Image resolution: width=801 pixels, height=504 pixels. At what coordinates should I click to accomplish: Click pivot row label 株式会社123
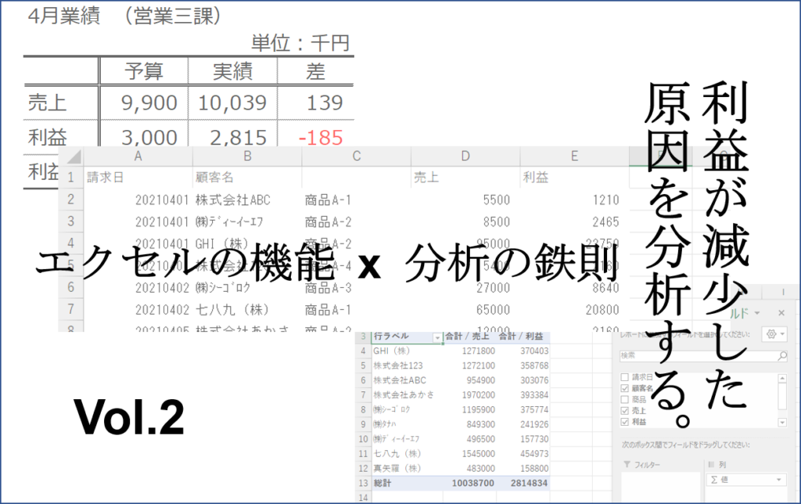(398, 365)
